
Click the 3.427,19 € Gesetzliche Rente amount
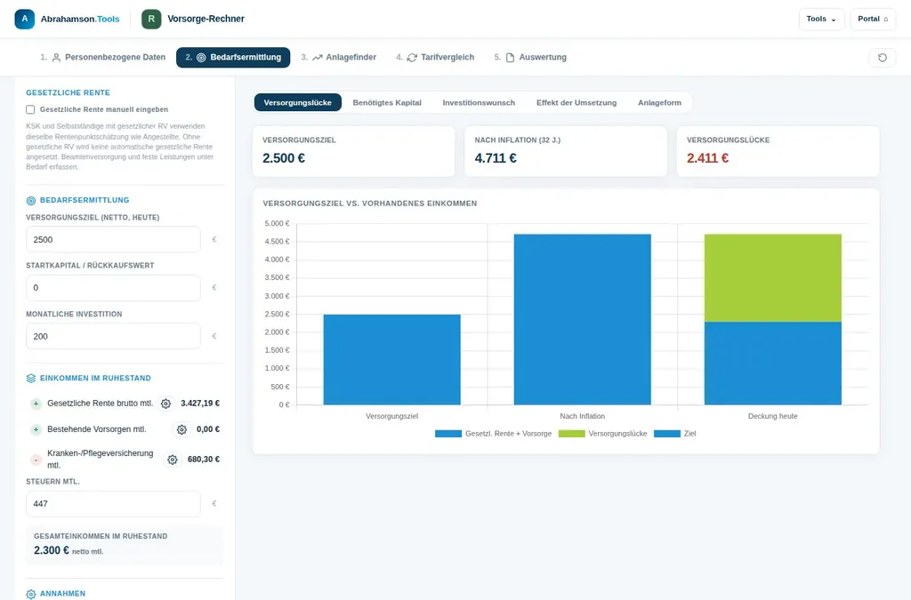click(200, 404)
